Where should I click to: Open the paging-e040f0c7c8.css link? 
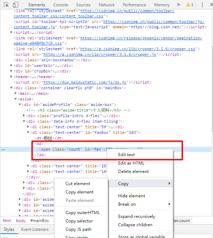click(x=38, y=44)
